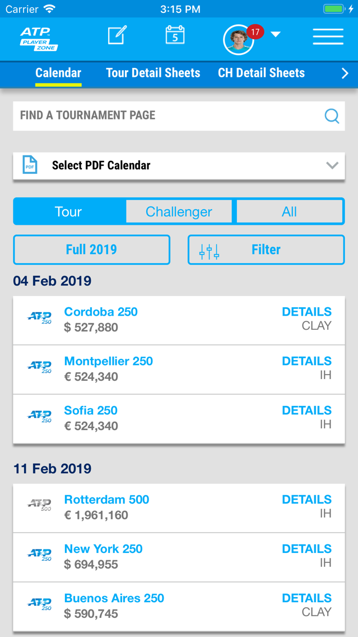The image size is (358, 637).
Task: Switch to Challenger tournaments
Action: tap(179, 211)
